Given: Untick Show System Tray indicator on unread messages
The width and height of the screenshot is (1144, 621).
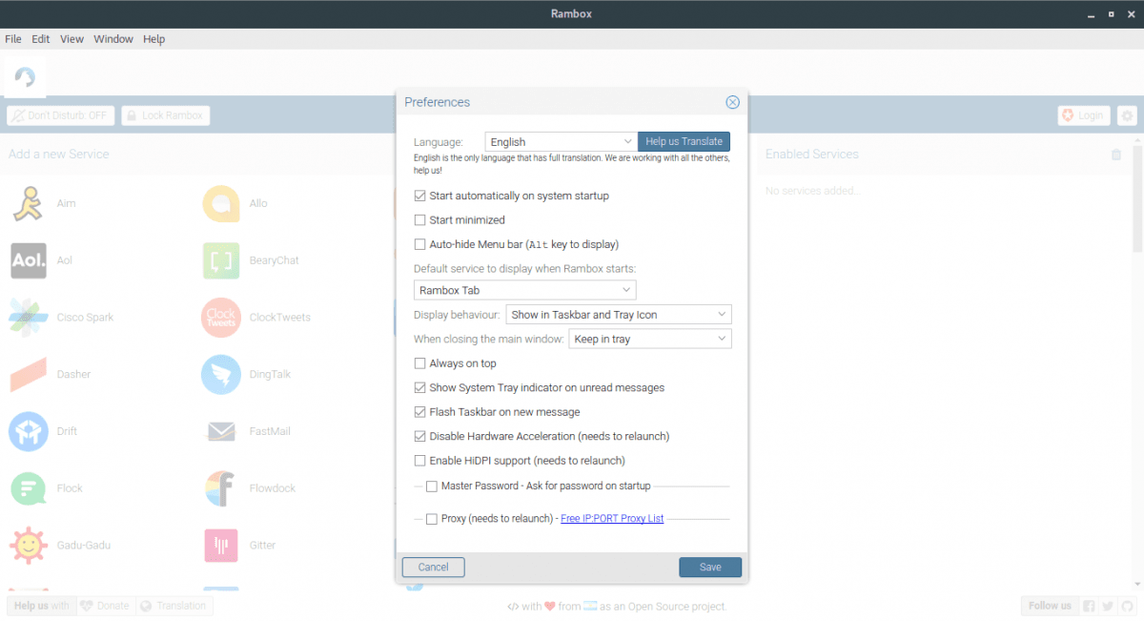Looking at the screenshot, I should point(420,388).
